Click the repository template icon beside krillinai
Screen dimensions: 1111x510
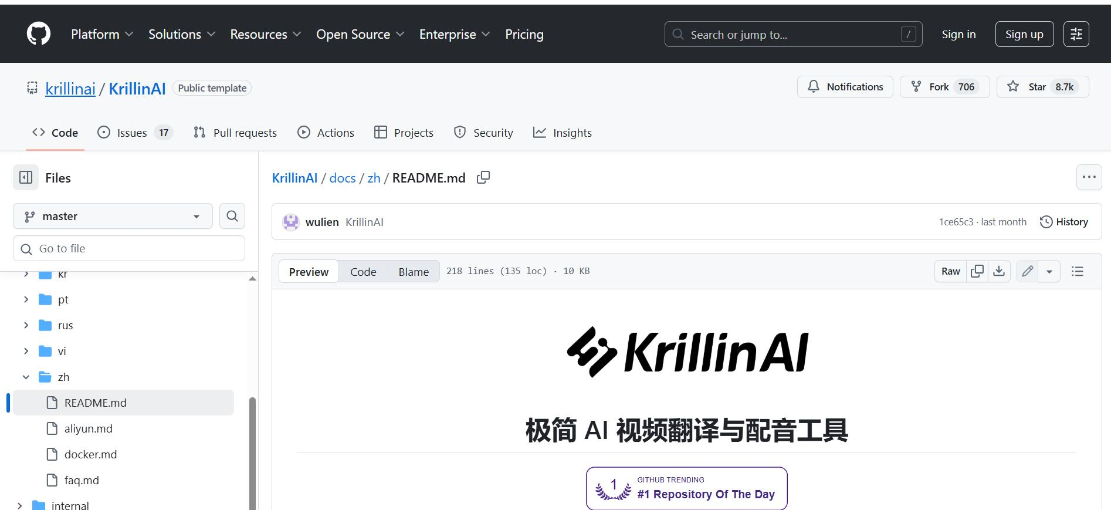point(32,88)
